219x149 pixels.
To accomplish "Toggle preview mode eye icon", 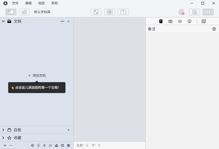I will (x=110, y=12).
